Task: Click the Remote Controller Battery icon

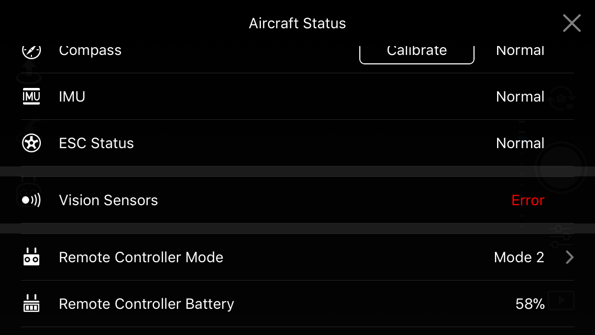Action: pyautogui.click(x=31, y=304)
